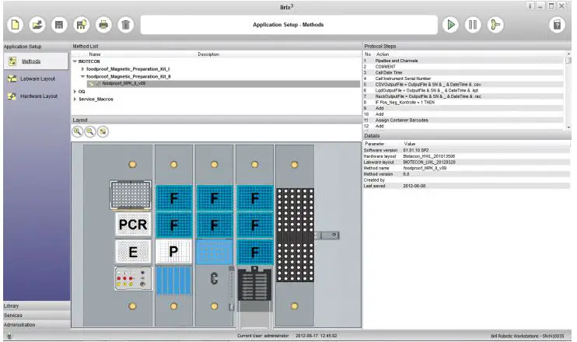Open the Library section in the sidebar
The height and width of the screenshot is (342, 577).
(x=37, y=306)
